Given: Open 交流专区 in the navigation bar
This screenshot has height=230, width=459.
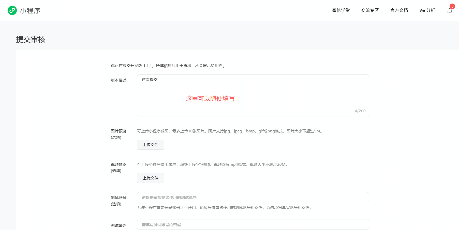Looking at the screenshot, I should [370, 10].
